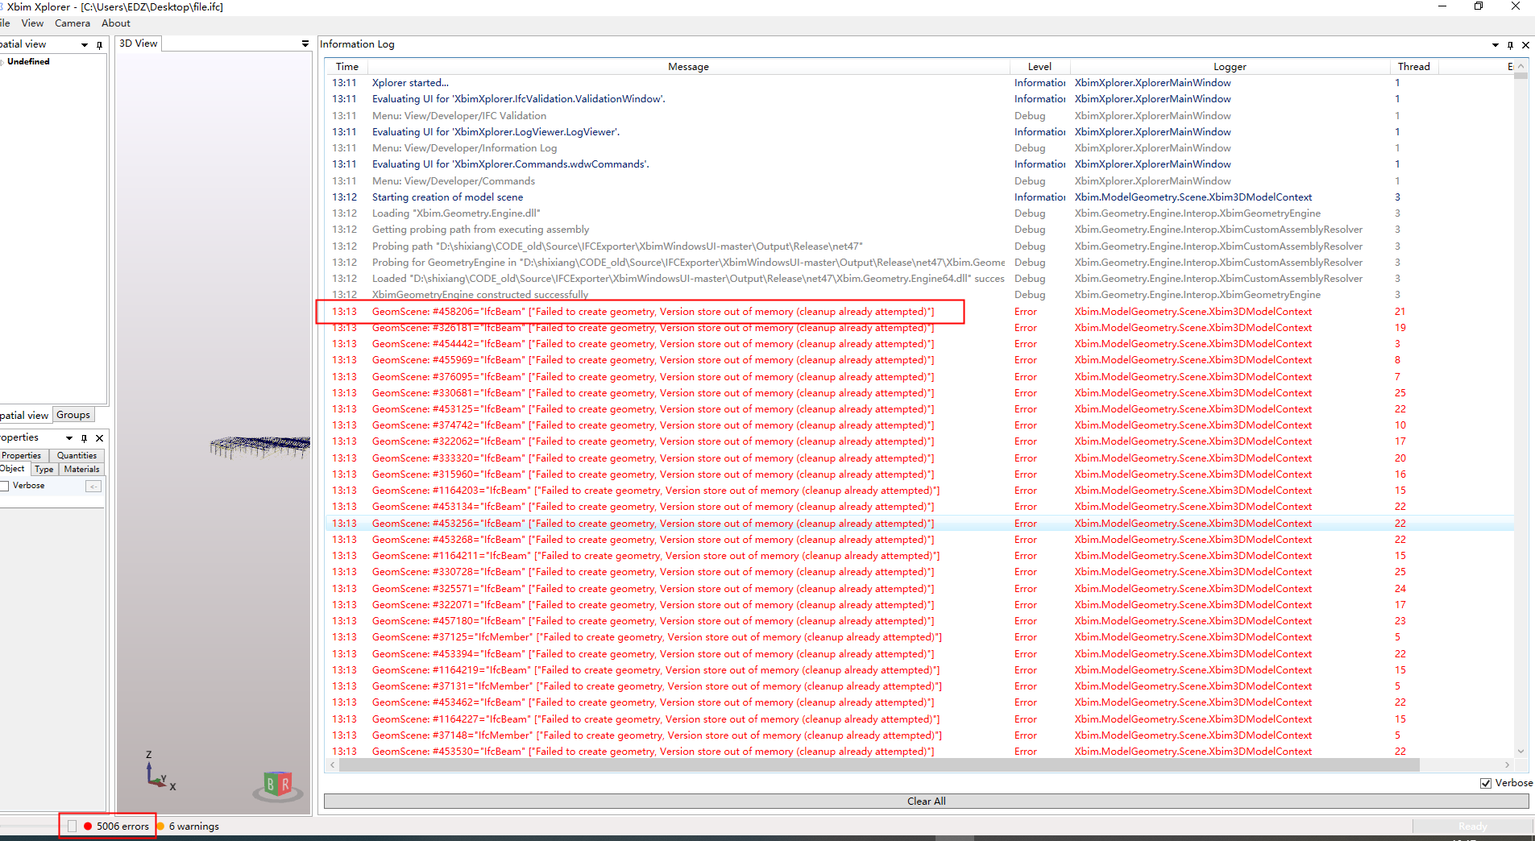Open the Information Log options dropdown

tap(1495, 45)
